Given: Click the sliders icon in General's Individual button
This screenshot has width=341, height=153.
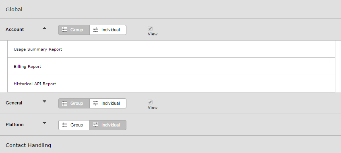Looking at the screenshot, I should coord(95,103).
